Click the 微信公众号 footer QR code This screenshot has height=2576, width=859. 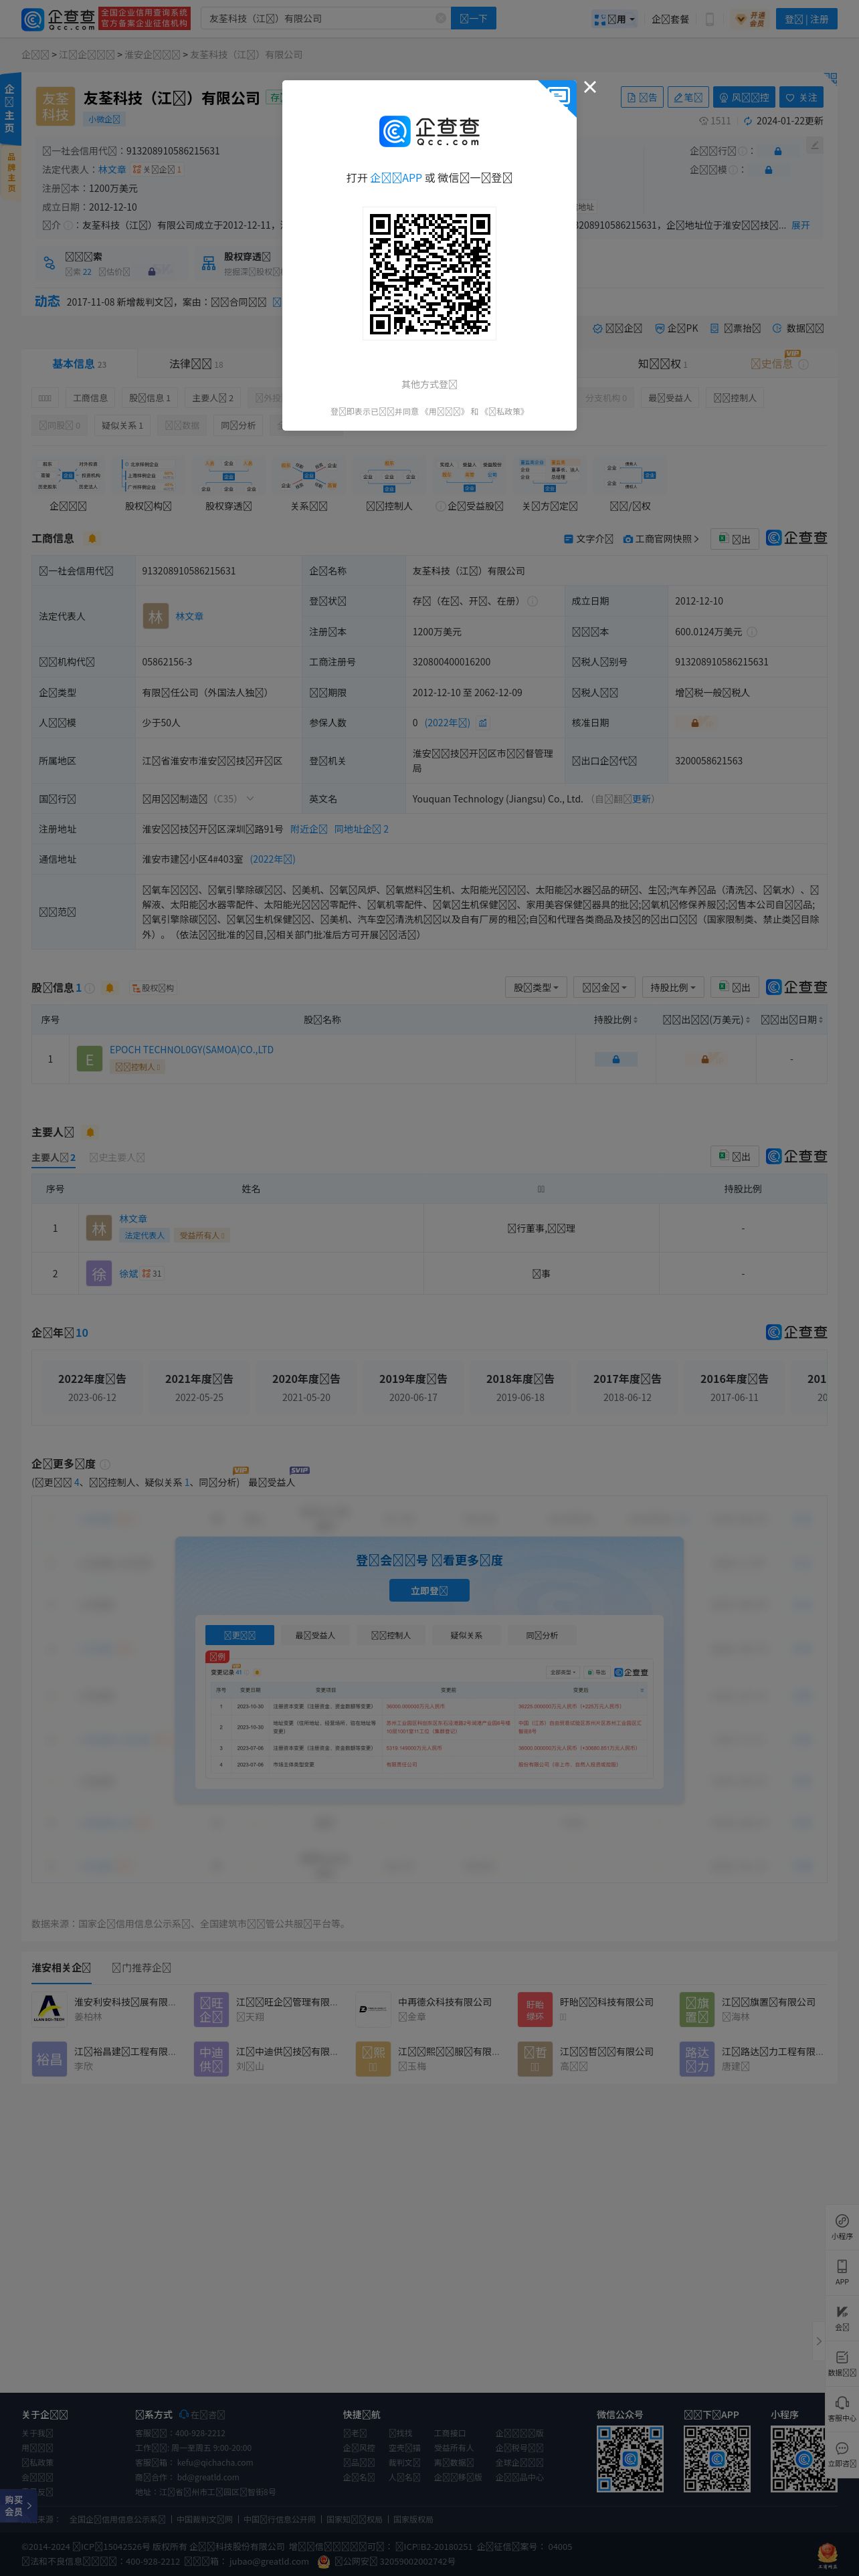630,2458
